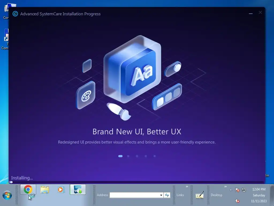Open the Windows Start menu

tap(7, 195)
